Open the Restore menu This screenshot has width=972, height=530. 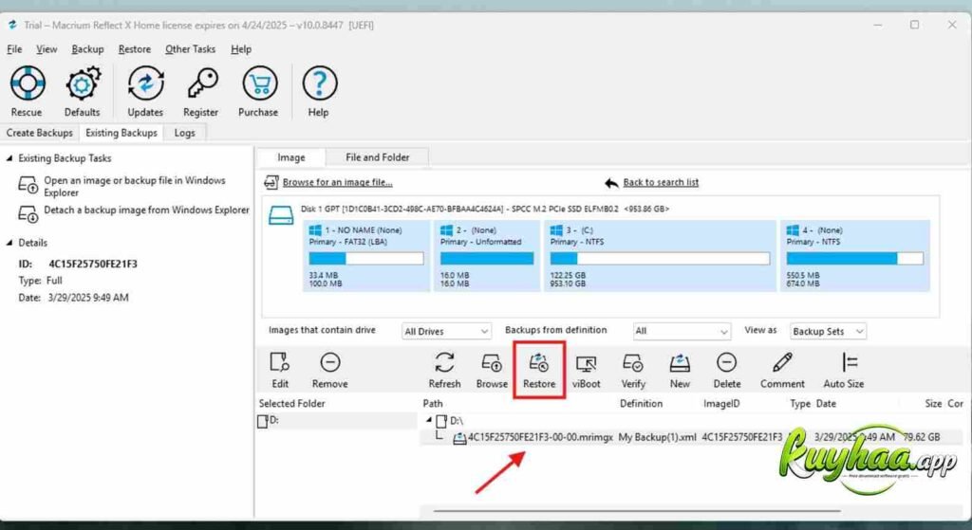coord(135,49)
